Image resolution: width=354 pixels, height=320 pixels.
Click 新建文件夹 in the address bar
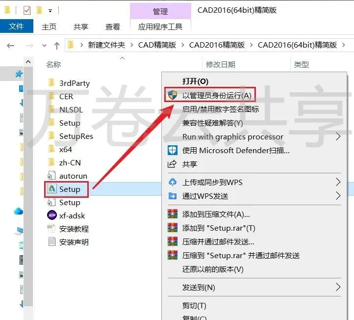click(x=106, y=45)
